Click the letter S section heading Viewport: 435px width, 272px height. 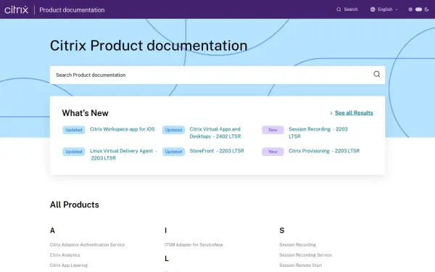(282, 231)
